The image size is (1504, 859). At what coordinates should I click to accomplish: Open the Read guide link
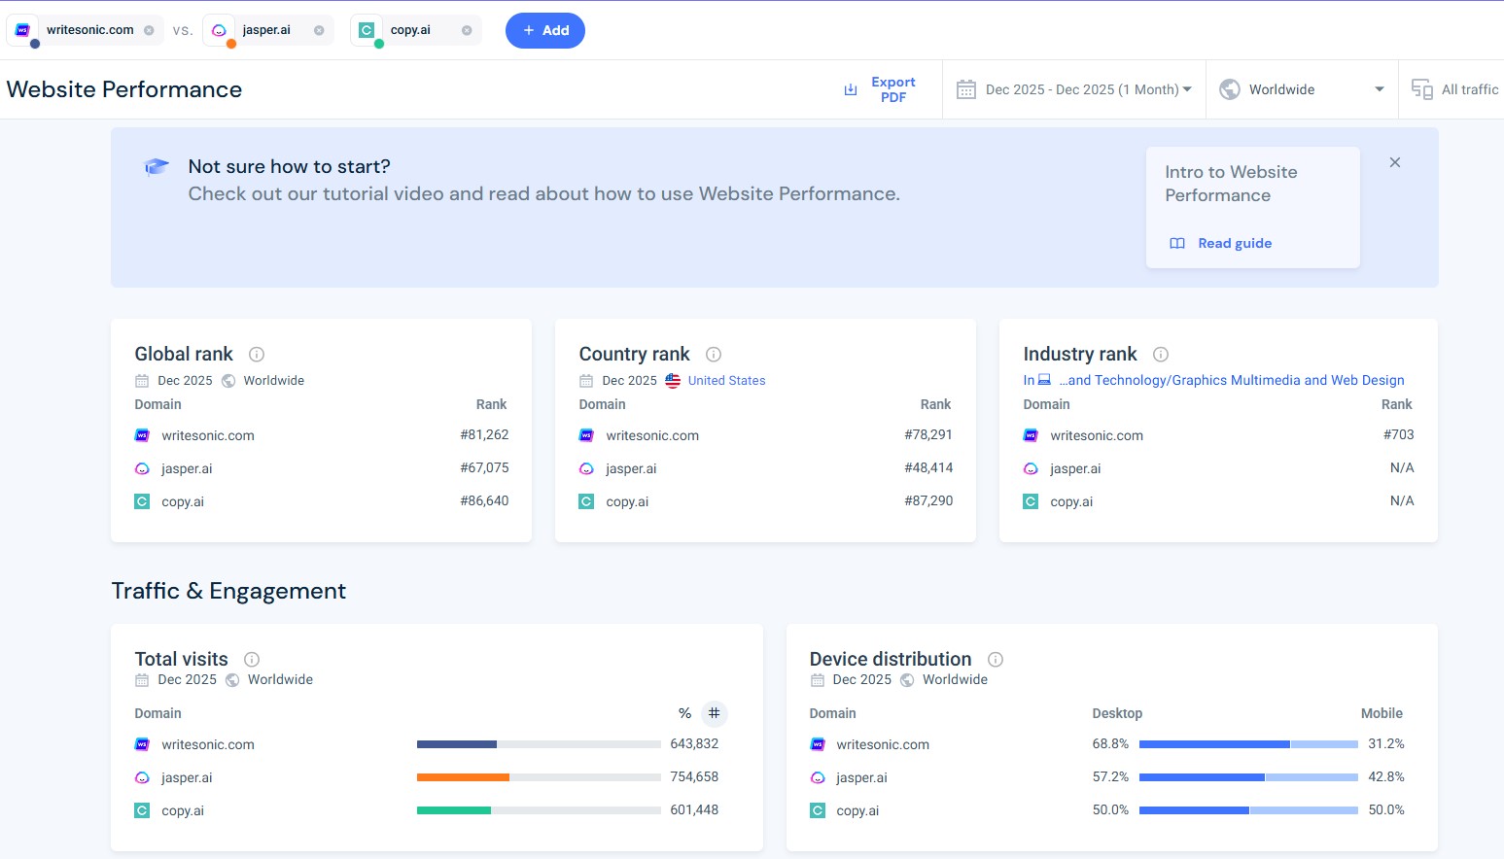1235,243
